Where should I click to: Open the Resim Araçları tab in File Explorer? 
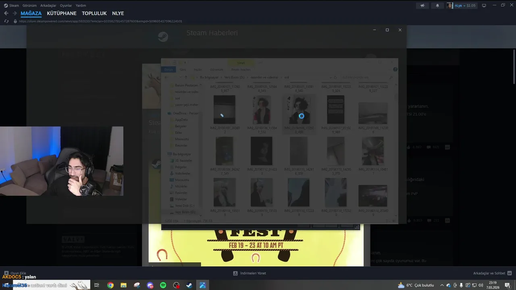(x=241, y=70)
